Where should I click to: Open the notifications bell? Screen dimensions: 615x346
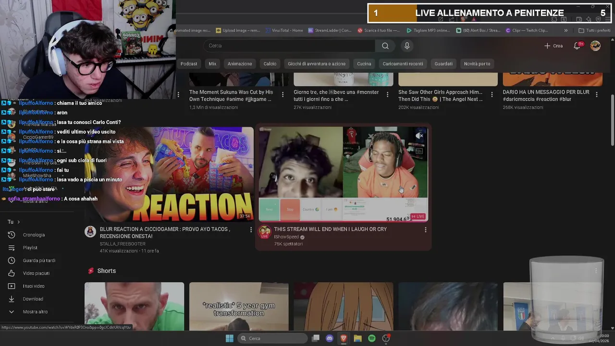[577, 46]
